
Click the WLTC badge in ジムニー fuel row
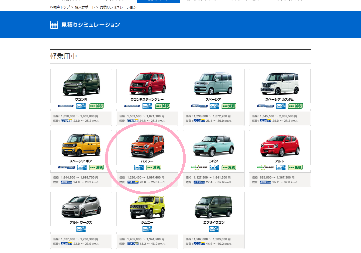(133, 244)
